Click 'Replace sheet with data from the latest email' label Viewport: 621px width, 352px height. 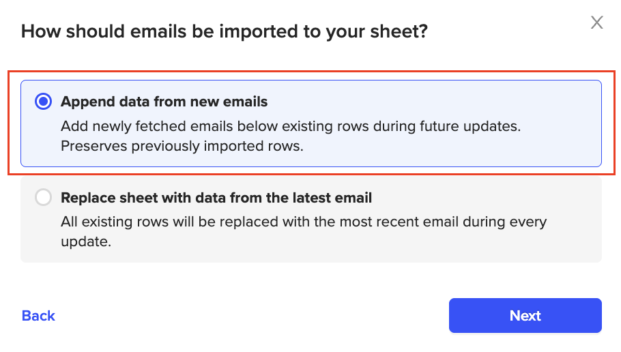tap(216, 199)
